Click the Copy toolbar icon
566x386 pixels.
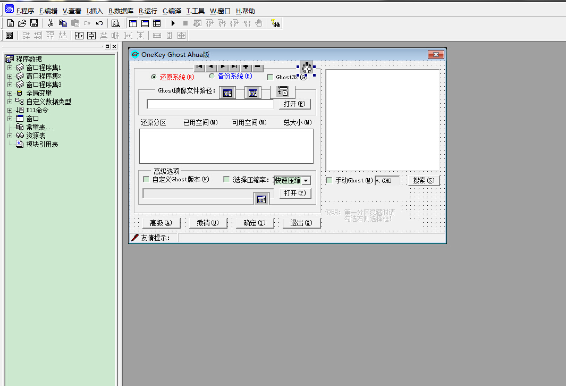click(x=63, y=23)
